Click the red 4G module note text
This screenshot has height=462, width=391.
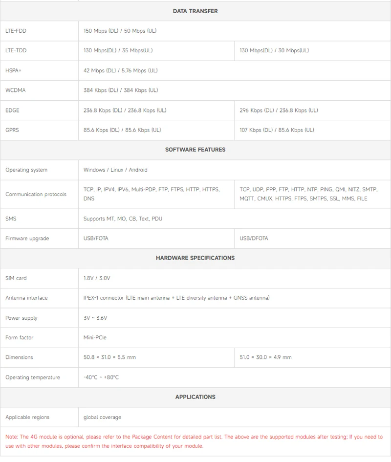194,441
